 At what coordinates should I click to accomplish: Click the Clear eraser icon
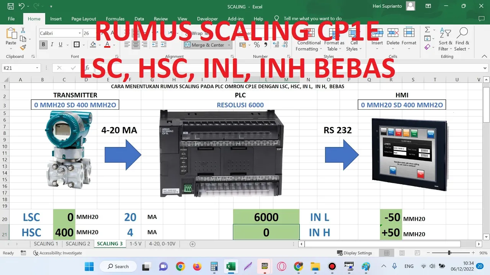coord(427,47)
